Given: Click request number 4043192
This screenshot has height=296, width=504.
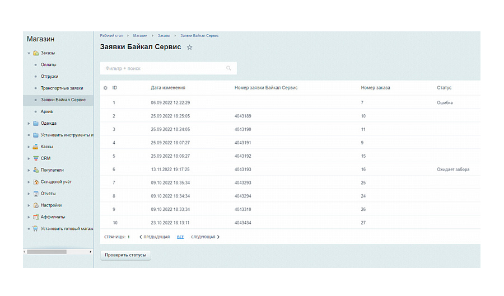Looking at the screenshot, I should click(242, 156).
